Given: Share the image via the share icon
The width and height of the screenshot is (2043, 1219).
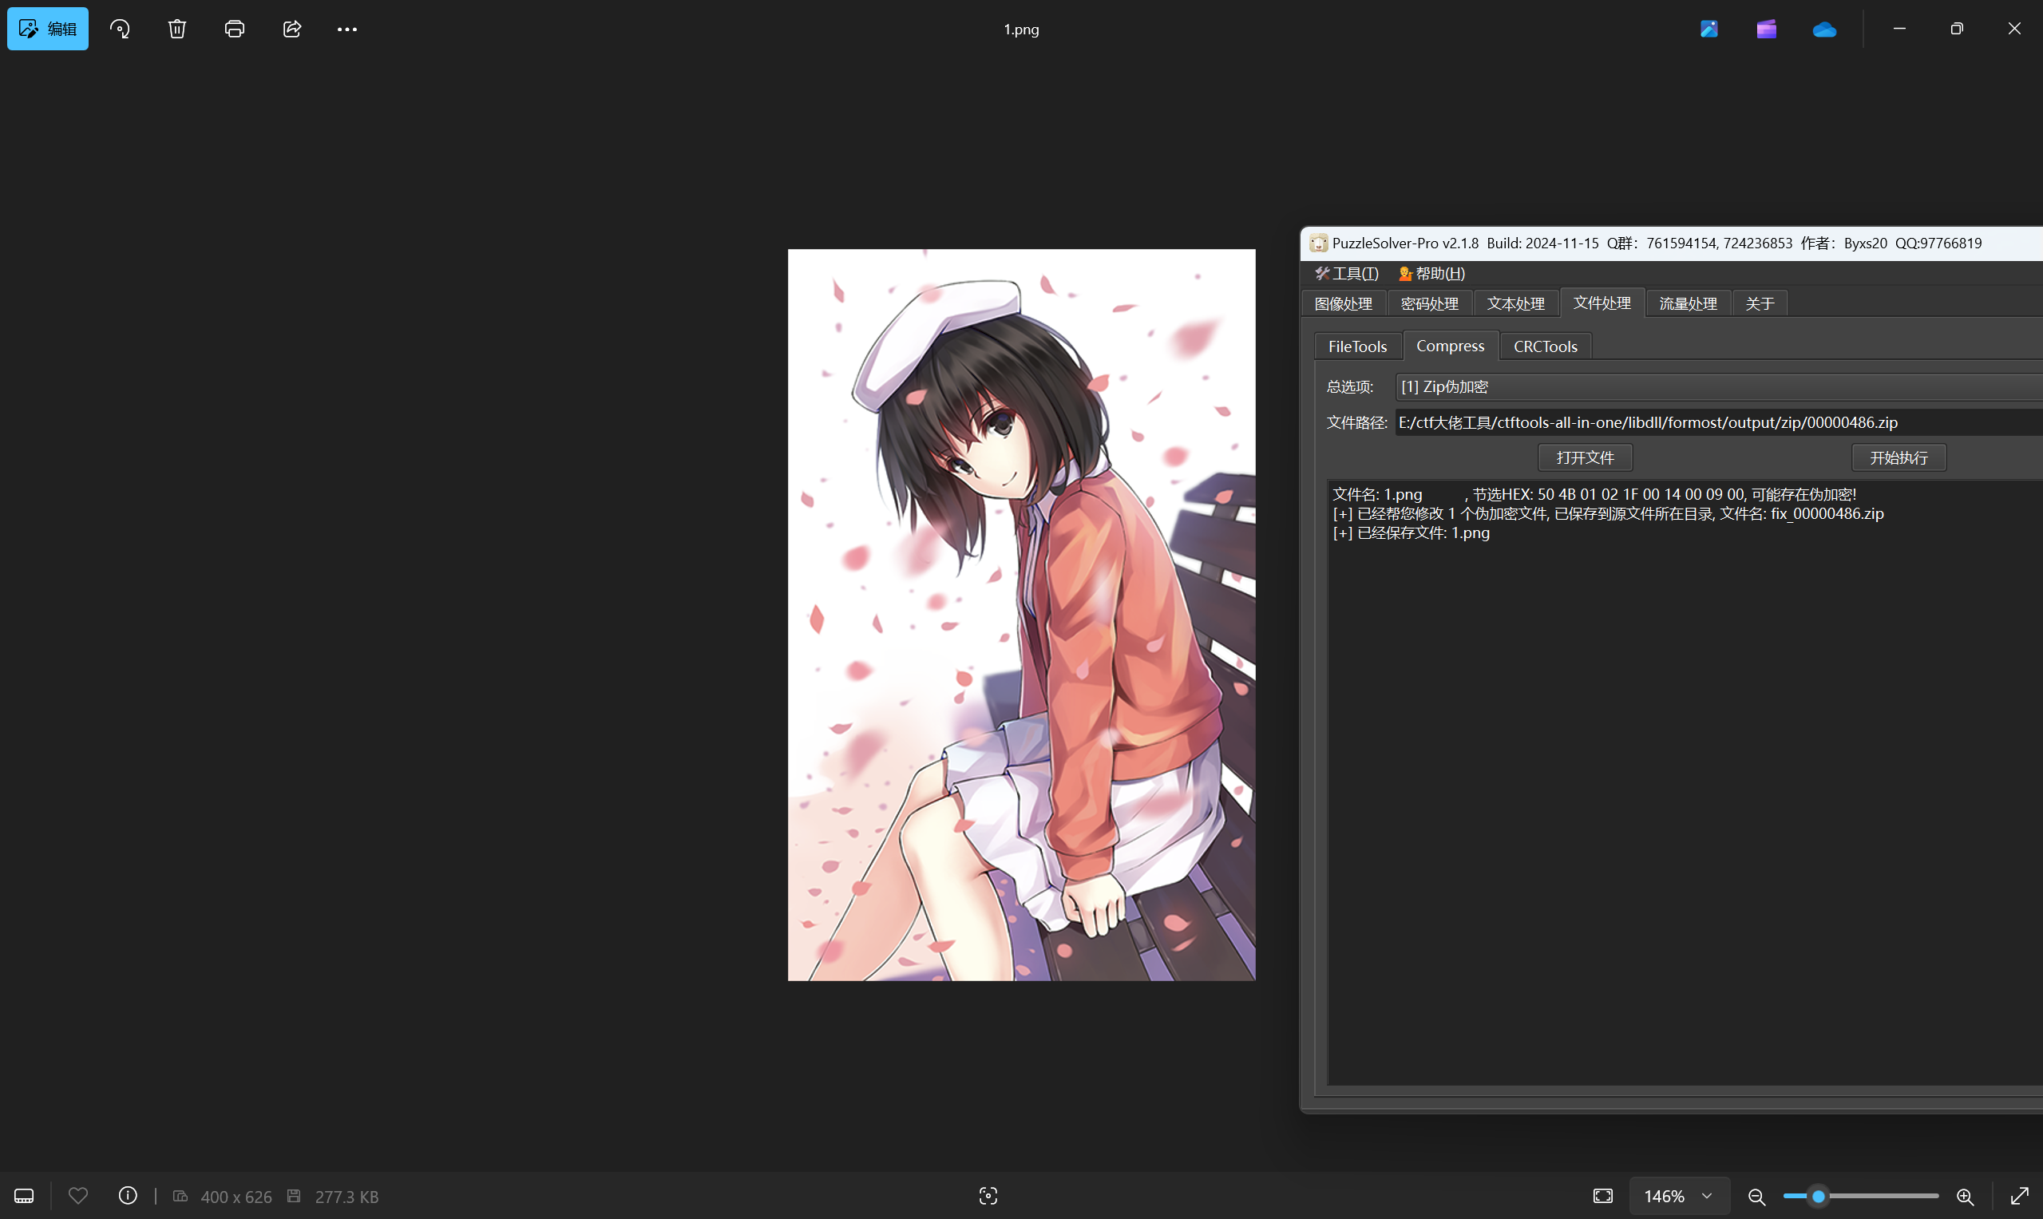Looking at the screenshot, I should click(x=292, y=29).
